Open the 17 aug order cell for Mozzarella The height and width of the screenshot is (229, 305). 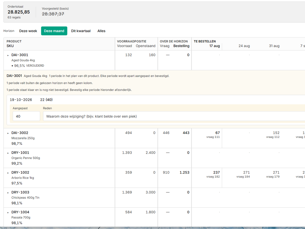(207, 138)
